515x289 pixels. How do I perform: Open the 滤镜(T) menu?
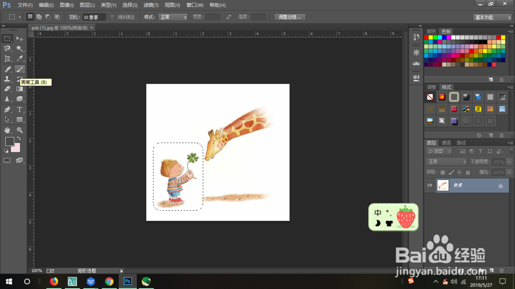[x=151, y=5]
